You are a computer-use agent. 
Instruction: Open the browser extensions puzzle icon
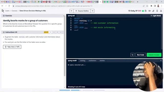(x=151, y=6)
